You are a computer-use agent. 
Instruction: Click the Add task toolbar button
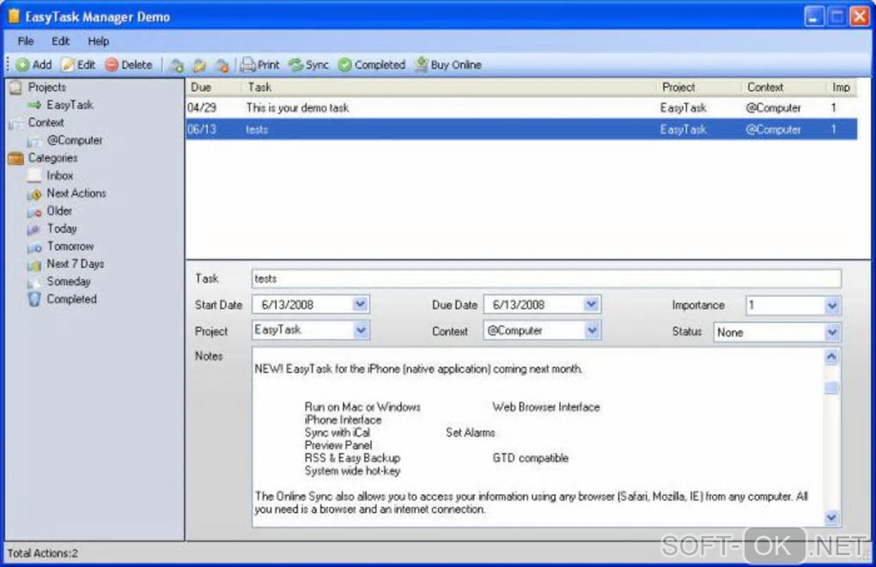[x=34, y=64]
